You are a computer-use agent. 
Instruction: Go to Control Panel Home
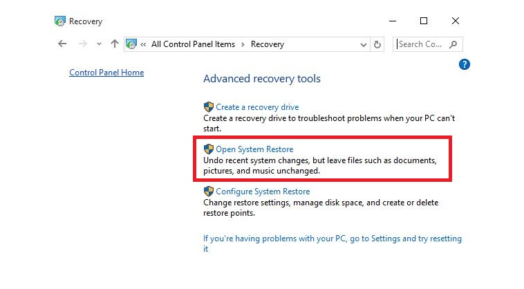click(x=106, y=73)
